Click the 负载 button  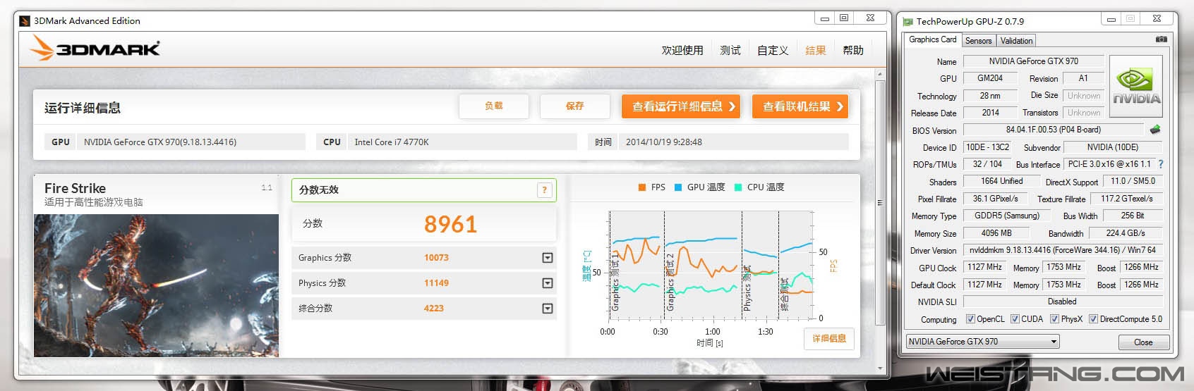click(494, 106)
